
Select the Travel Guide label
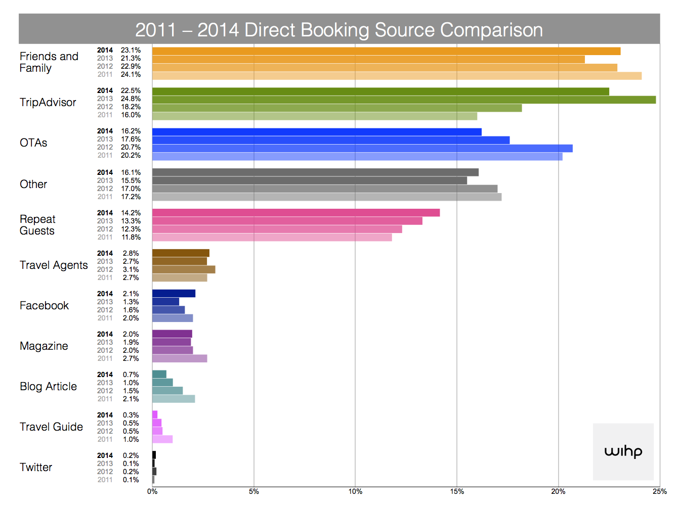[x=51, y=427]
